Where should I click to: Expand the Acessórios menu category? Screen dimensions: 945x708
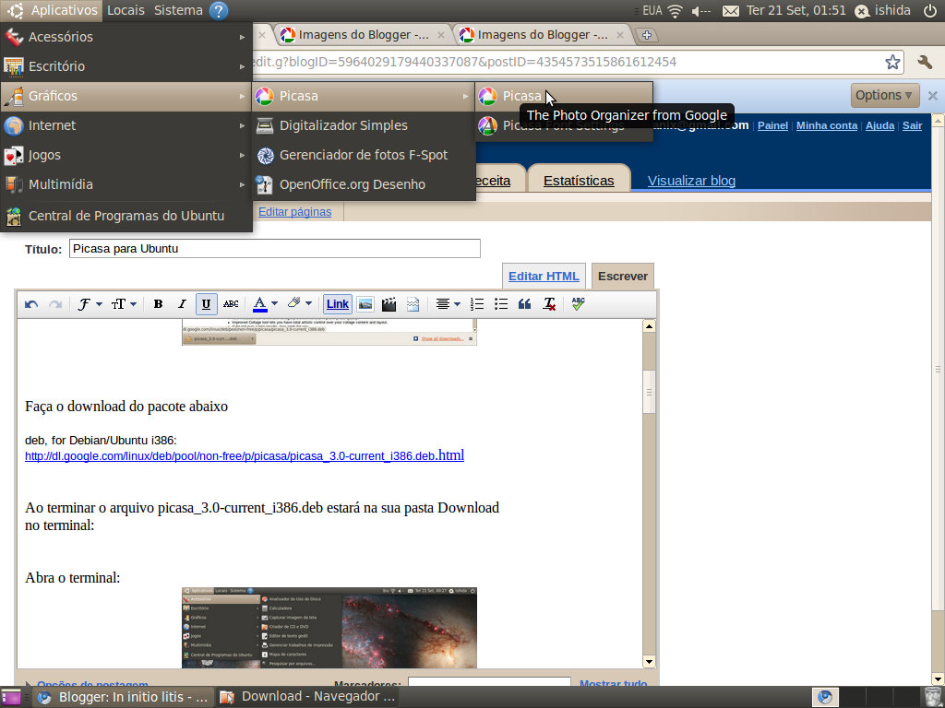[126, 37]
